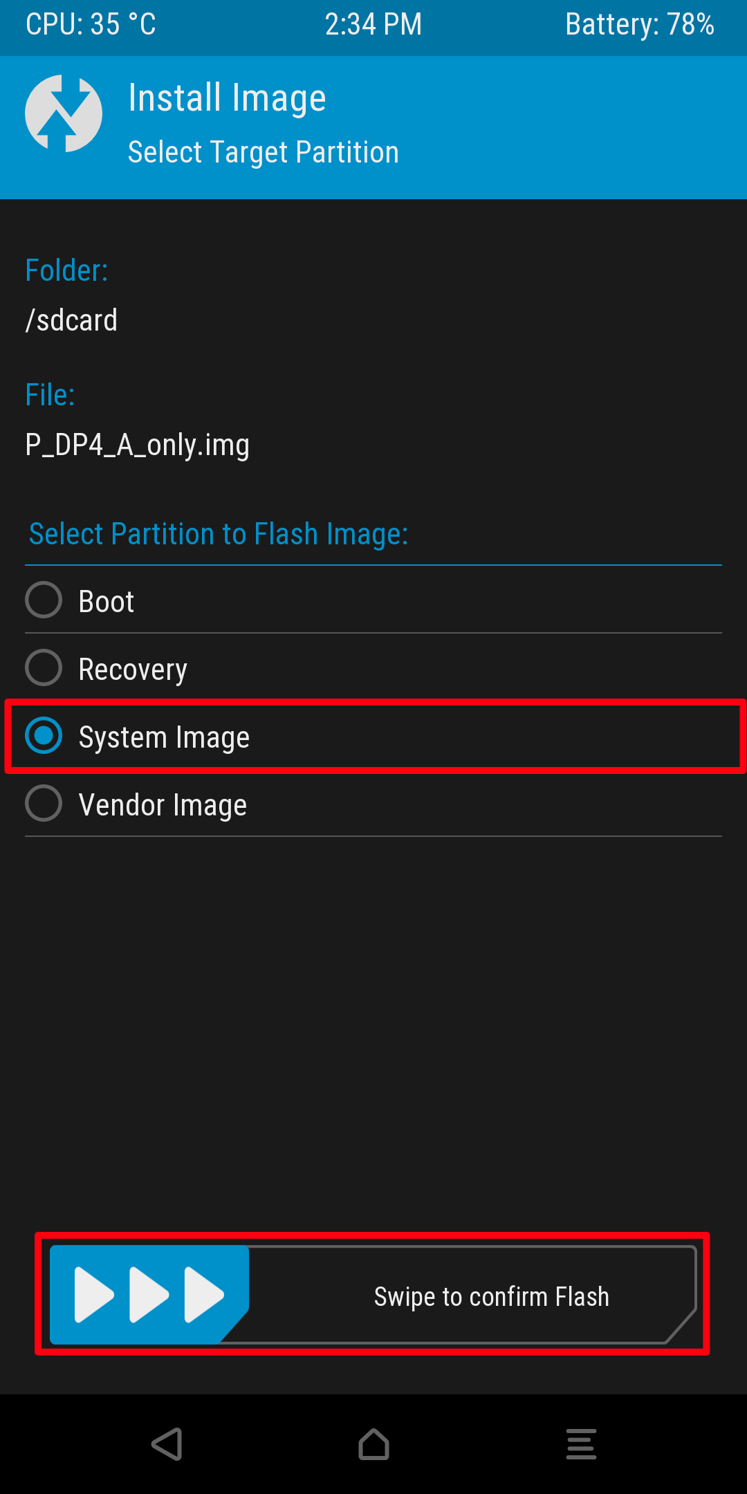This screenshot has width=747, height=1494.
Task: Click the File label
Action: tap(50, 395)
